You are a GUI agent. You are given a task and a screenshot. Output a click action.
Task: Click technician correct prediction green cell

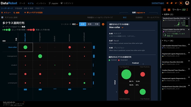click(70, 74)
